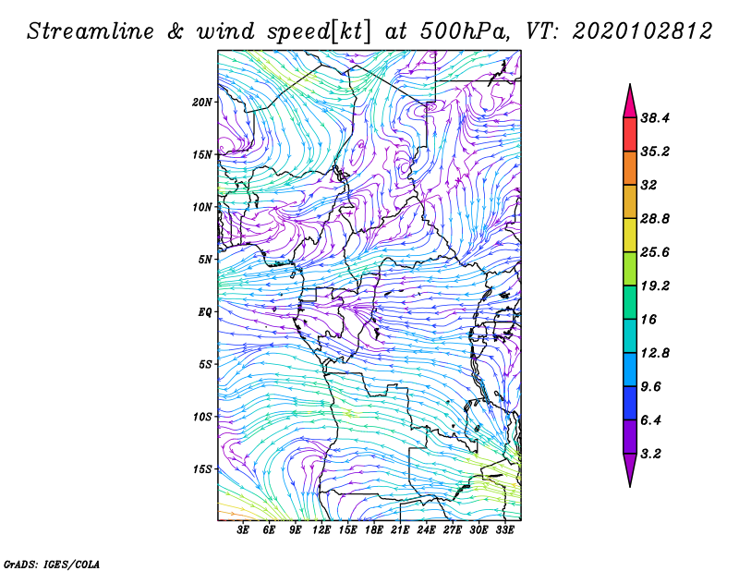The image size is (739, 571).
Task: Click the color bar segment between 16 and 19.2
Action: click(x=629, y=302)
